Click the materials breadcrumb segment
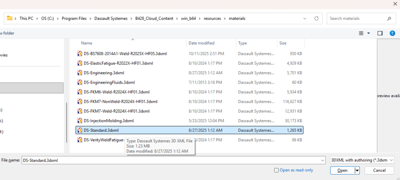400x180 pixels. click(x=237, y=19)
